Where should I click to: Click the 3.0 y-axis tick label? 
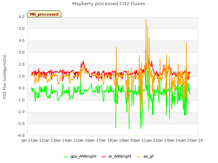coord(21,53)
